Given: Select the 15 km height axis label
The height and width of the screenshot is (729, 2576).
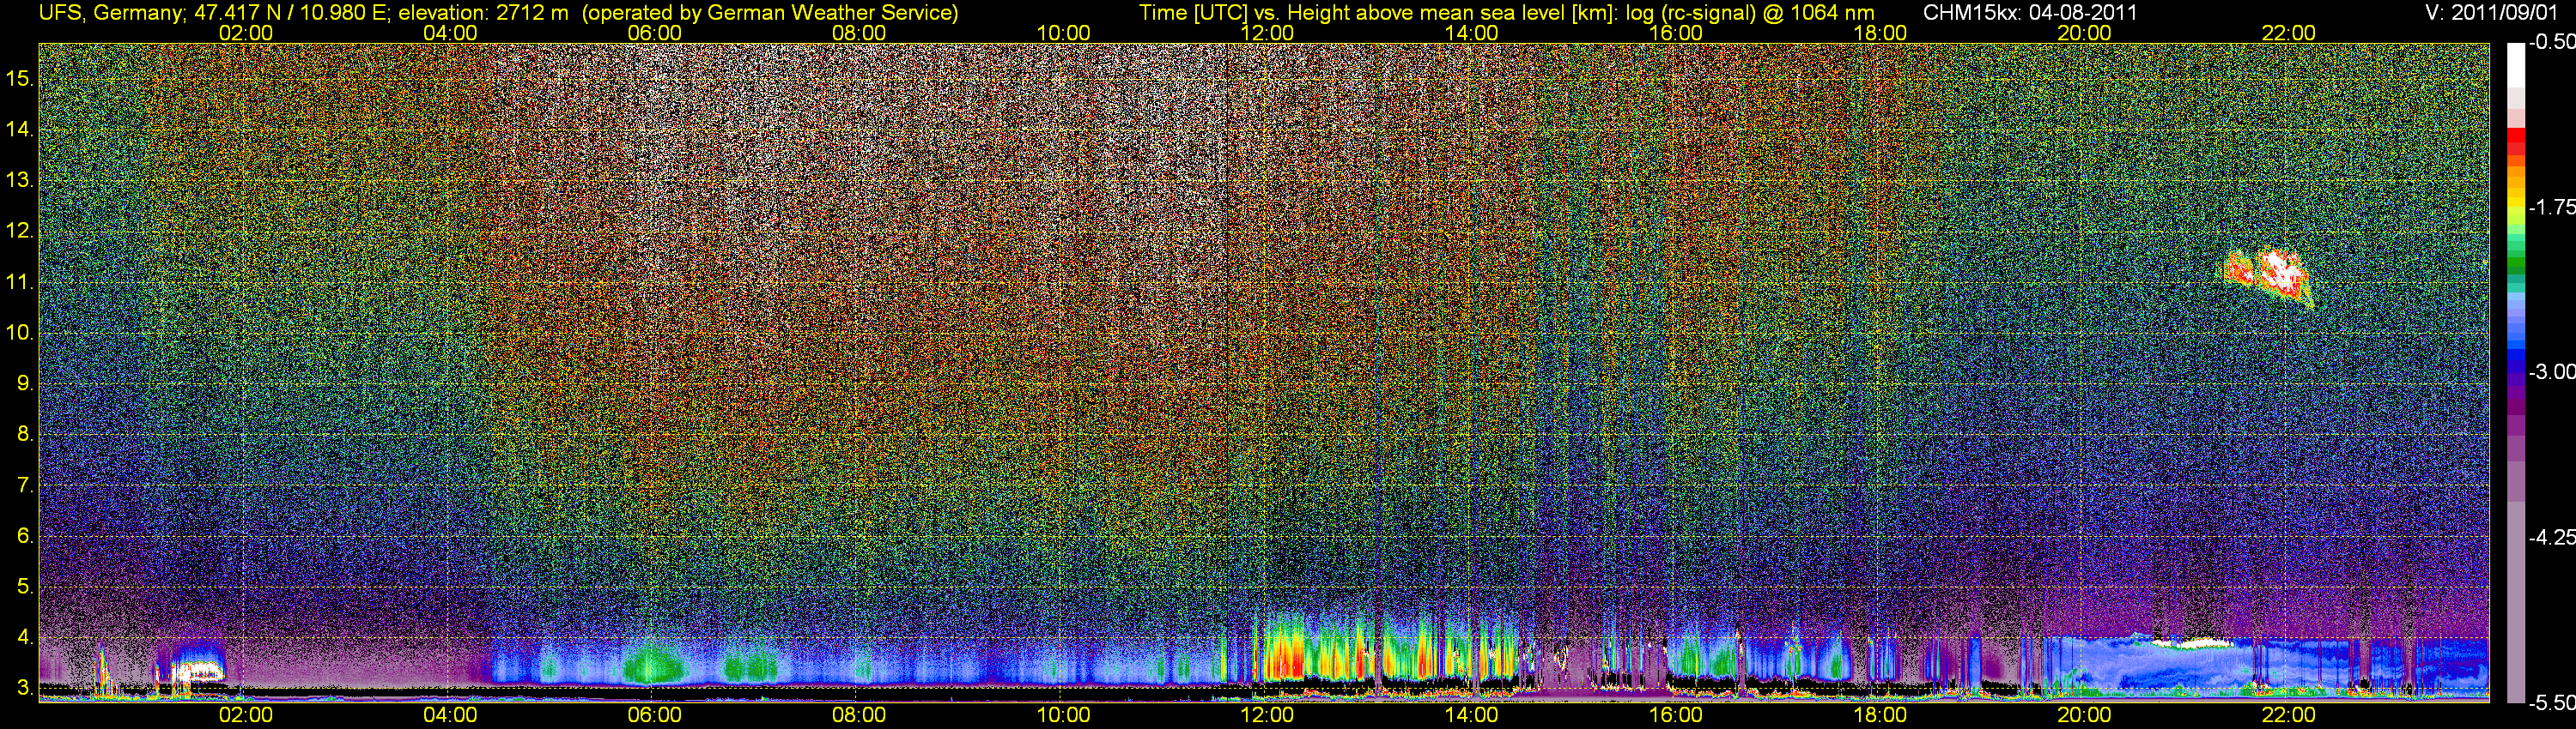Looking at the screenshot, I should pyautogui.click(x=20, y=79).
